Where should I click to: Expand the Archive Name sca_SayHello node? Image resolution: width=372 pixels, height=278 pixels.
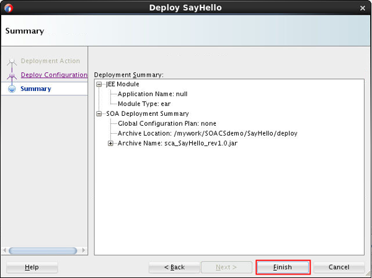coord(111,144)
